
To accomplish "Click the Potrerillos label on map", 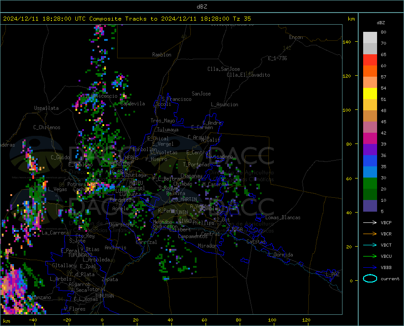I will [82, 184].
